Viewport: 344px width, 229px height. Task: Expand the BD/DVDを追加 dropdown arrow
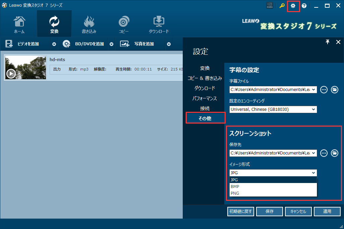pyautogui.click(x=112, y=44)
